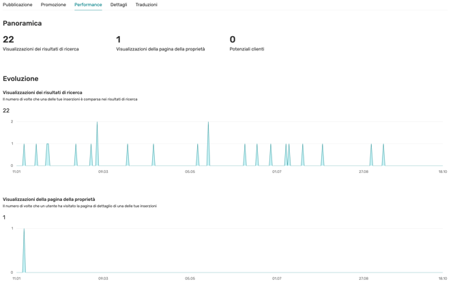This screenshot has height=282, width=457.
Task: Open the Pubblicazione tab
Action: coord(18,5)
